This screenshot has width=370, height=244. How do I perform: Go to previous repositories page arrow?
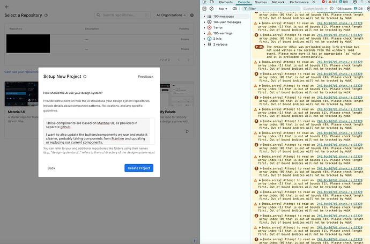tap(179, 60)
